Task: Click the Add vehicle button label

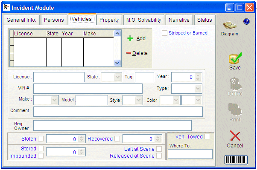Action: (x=141, y=38)
